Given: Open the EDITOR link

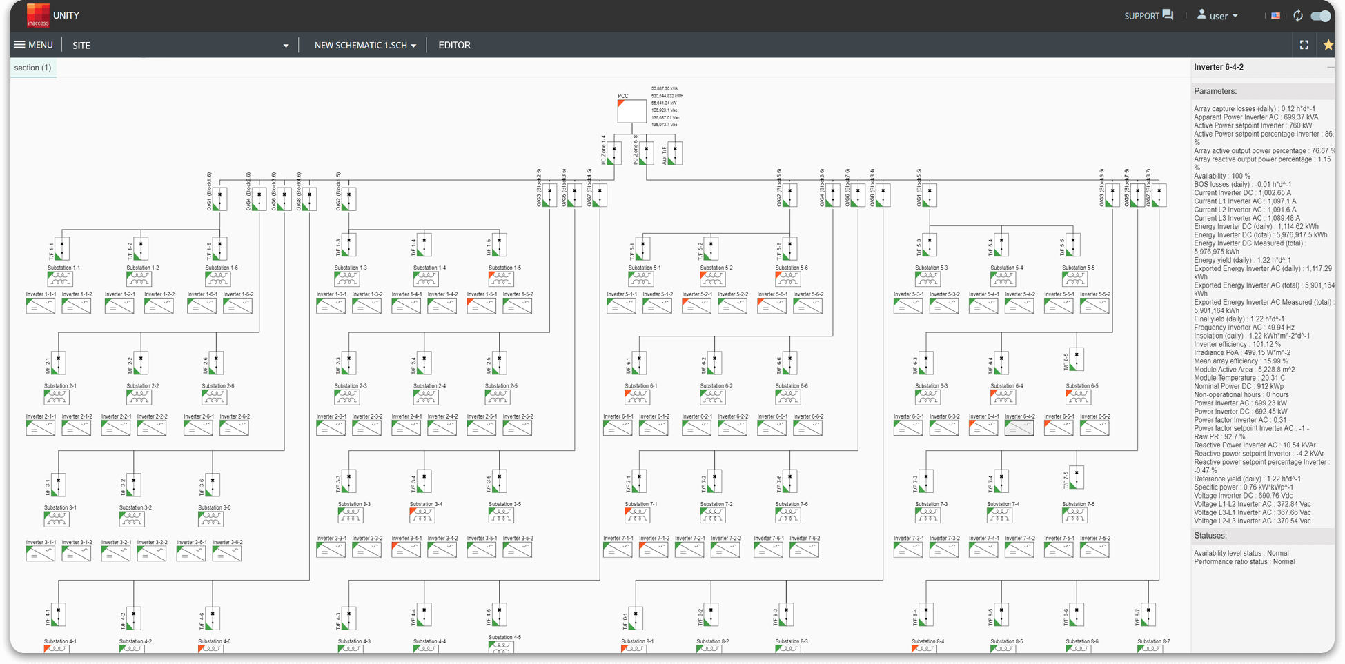Looking at the screenshot, I should click(454, 46).
